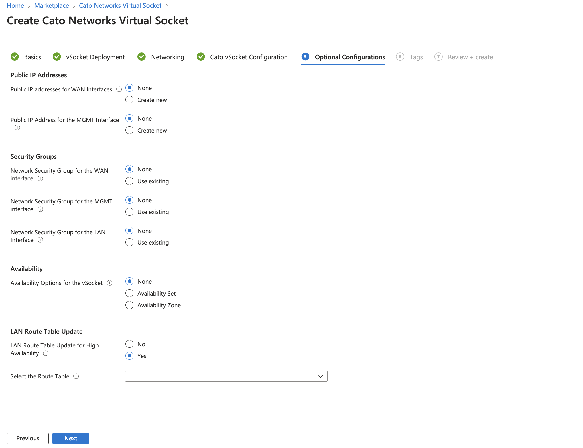Click the Previous button
The image size is (583, 448).
point(27,438)
